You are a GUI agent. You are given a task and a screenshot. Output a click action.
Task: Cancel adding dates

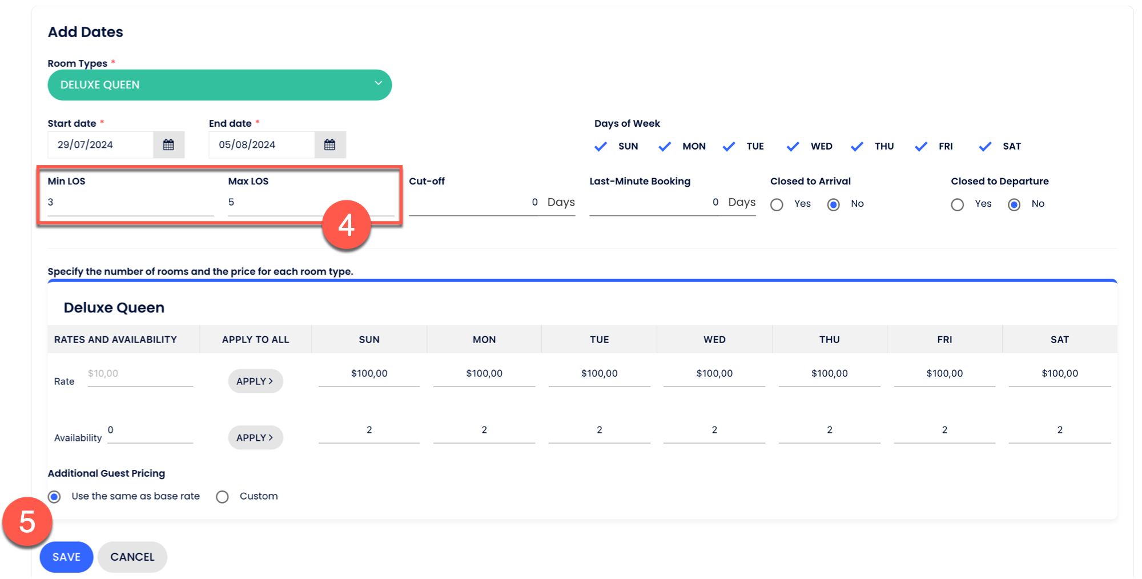132,557
